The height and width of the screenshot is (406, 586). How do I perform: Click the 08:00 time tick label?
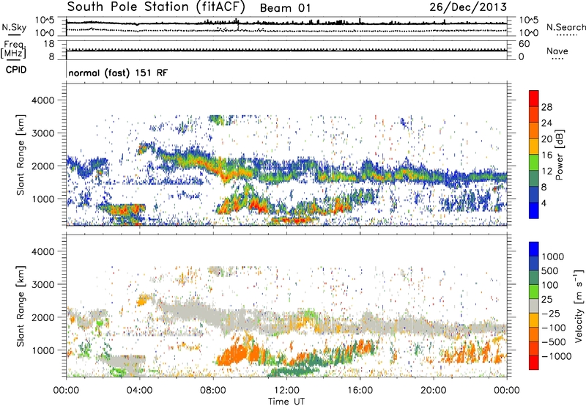(213, 391)
